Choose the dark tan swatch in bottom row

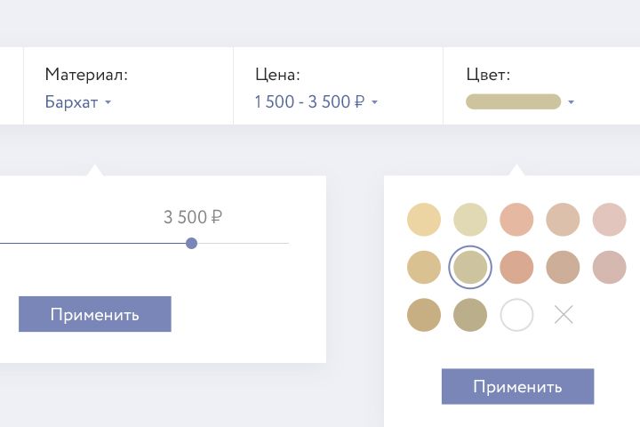tap(424, 314)
